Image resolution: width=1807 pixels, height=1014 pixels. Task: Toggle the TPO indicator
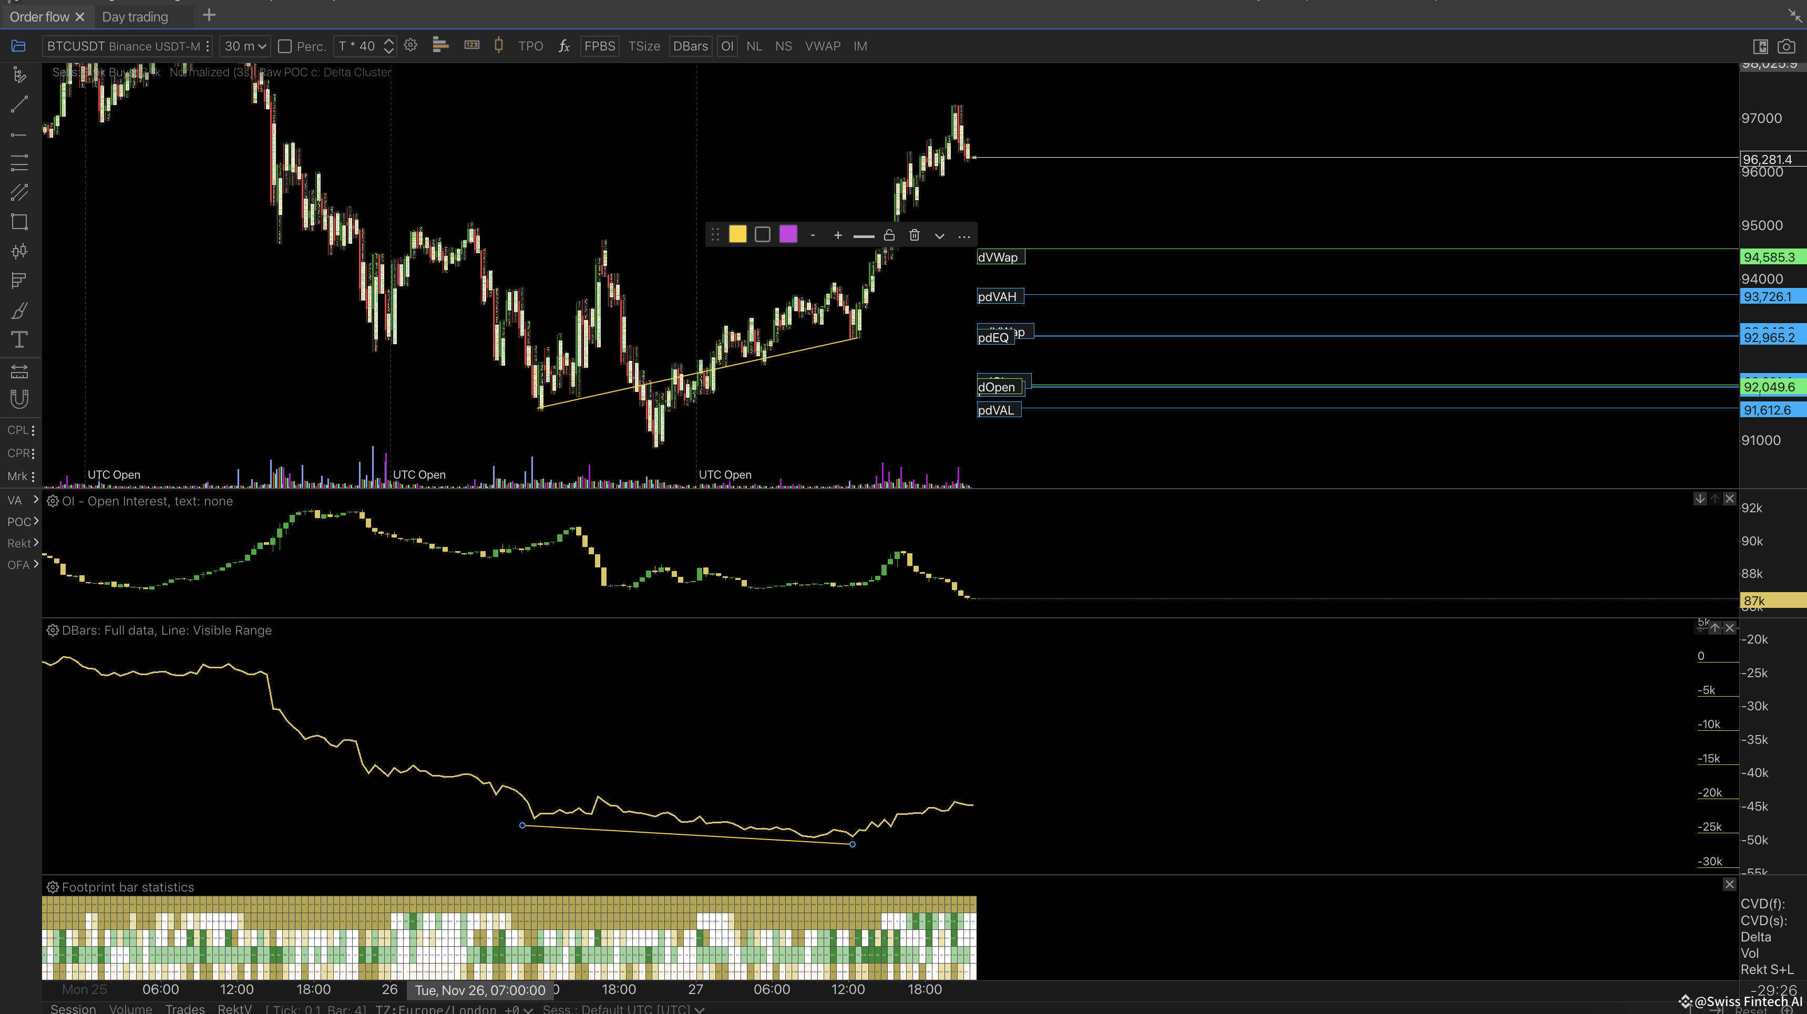pyautogui.click(x=530, y=46)
